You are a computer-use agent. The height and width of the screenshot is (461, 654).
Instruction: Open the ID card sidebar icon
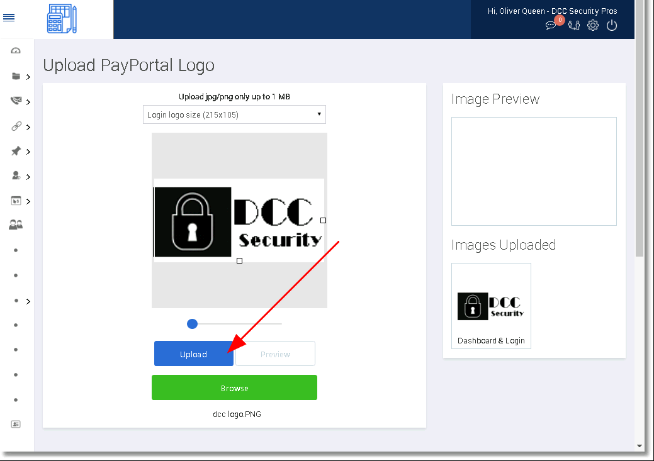click(x=16, y=425)
